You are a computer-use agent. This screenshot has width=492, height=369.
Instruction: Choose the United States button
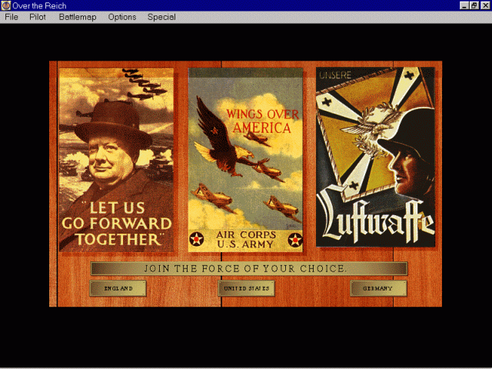(246, 288)
